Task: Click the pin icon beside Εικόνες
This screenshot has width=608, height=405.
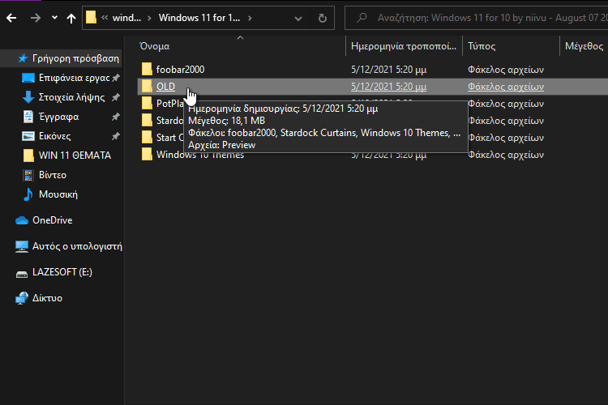Action: coord(116,136)
